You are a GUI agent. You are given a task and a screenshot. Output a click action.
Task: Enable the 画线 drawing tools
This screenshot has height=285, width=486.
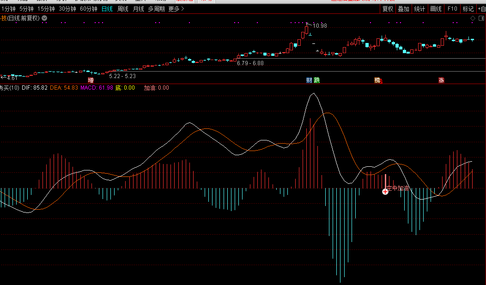click(x=436, y=9)
